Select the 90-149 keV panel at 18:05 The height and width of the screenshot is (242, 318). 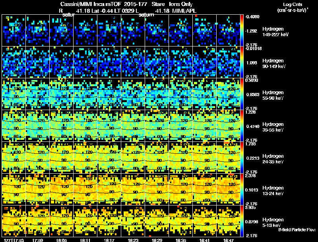tap(62, 62)
